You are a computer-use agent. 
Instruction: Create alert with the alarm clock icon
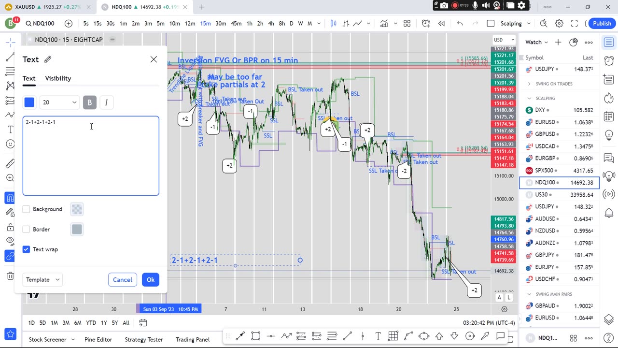426,23
